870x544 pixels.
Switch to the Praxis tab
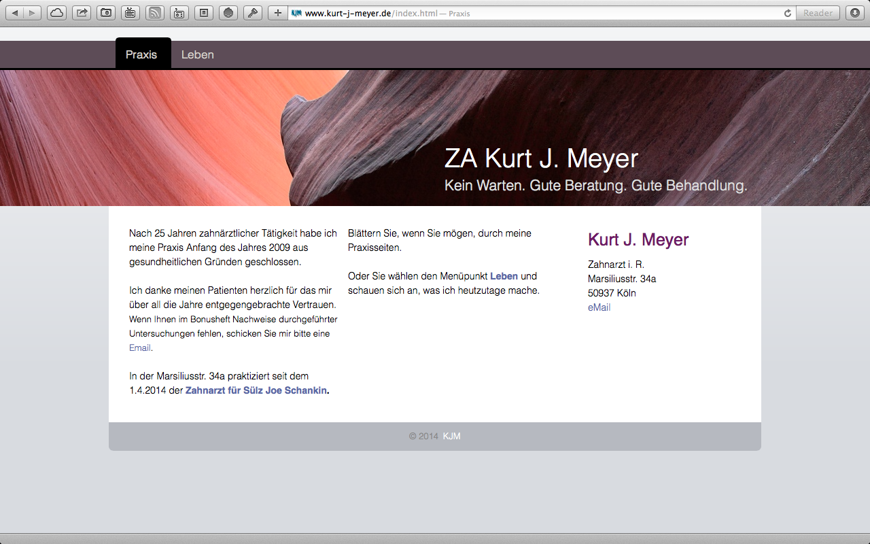click(141, 54)
